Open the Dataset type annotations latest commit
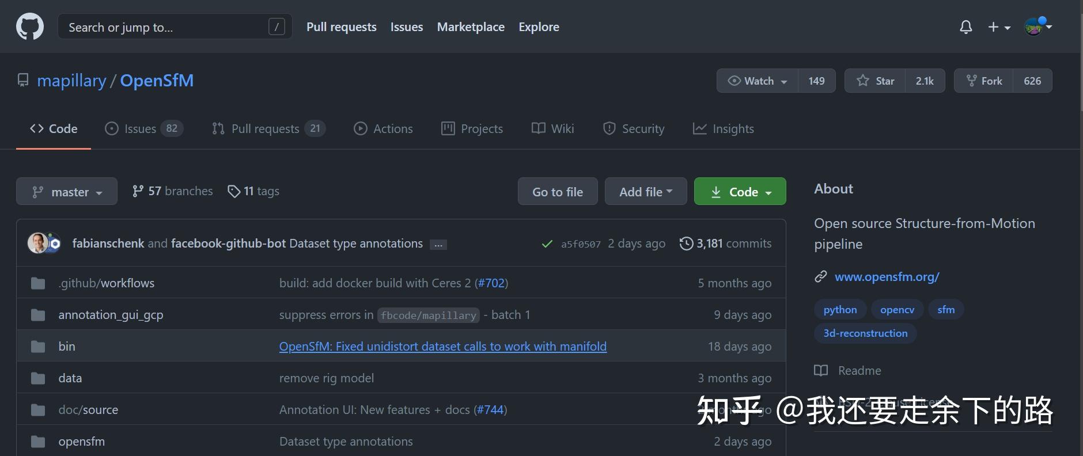 pyautogui.click(x=356, y=244)
